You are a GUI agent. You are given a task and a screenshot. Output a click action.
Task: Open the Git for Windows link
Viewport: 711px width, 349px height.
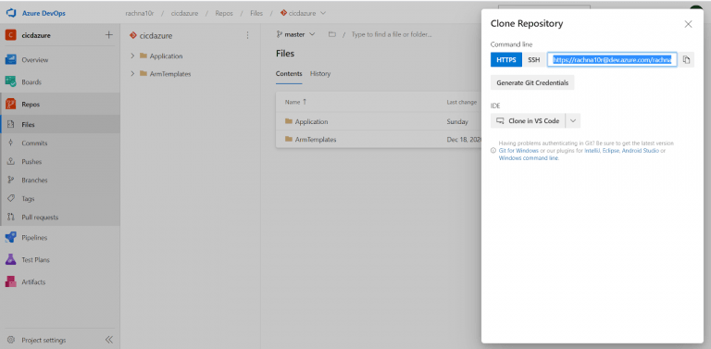[x=518, y=151]
